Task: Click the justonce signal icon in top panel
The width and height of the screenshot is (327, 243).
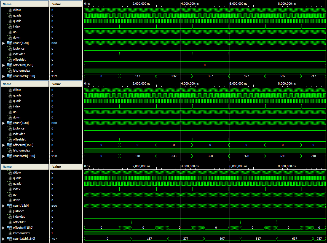Action: pyautogui.click(x=9, y=48)
